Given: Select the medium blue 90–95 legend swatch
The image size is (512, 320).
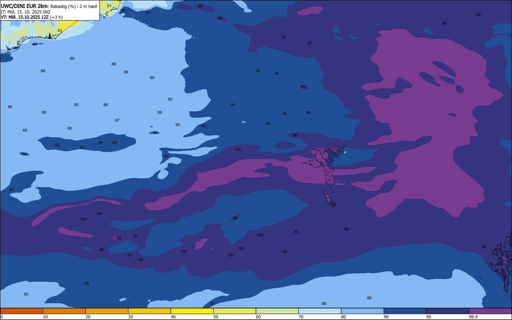Looking at the screenshot, I should point(405,311).
